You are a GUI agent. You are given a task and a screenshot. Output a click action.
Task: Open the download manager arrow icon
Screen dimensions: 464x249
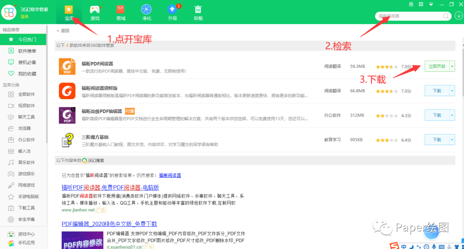(x=459, y=15)
